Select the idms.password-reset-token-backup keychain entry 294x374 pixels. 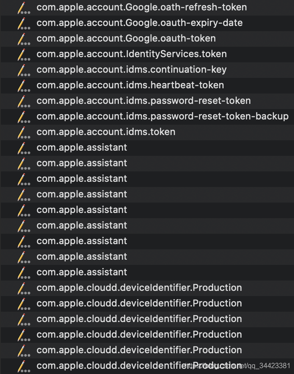click(x=147, y=116)
